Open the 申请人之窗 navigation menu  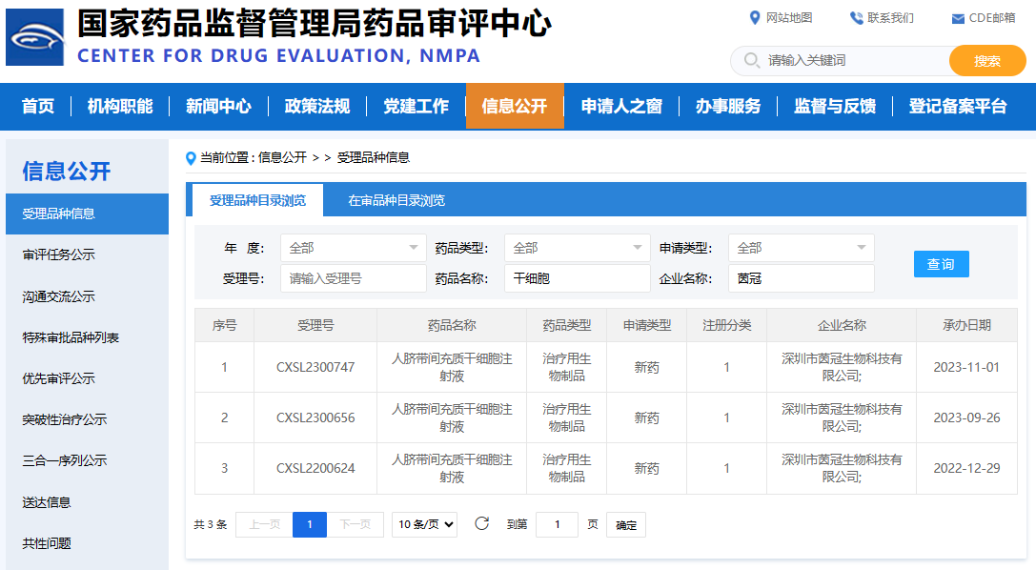[621, 106]
